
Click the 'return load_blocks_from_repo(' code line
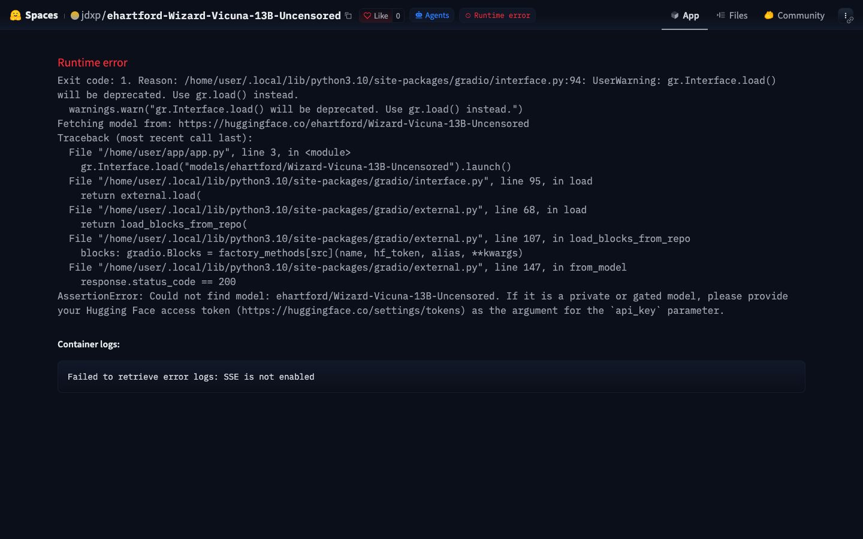(x=164, y=224)
